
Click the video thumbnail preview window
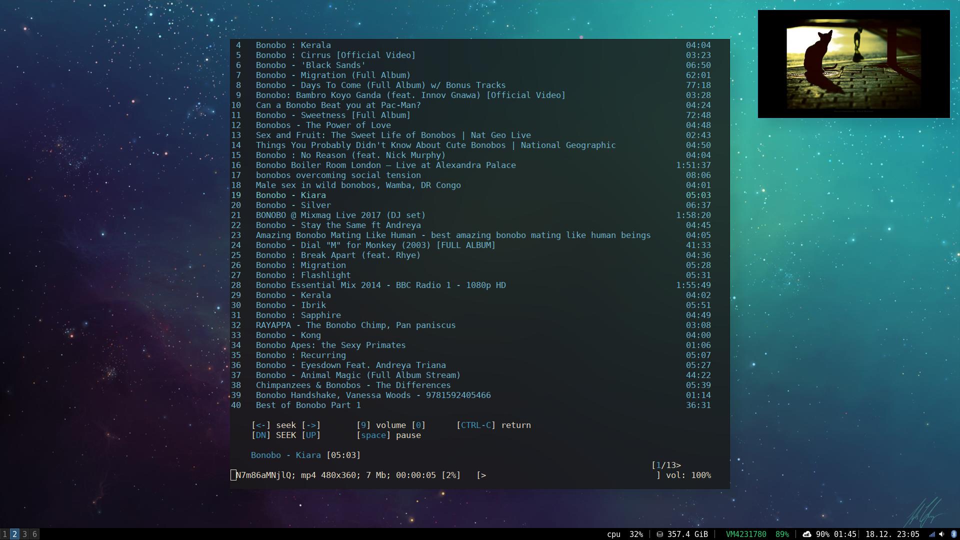853,64
